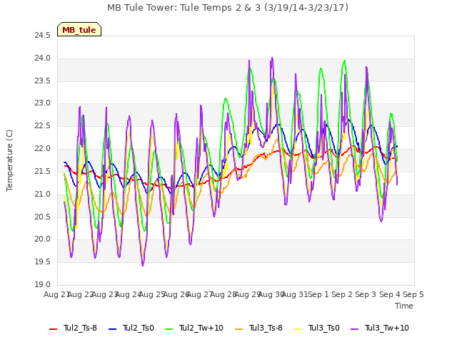Click the chart title text

pos(228,8)
